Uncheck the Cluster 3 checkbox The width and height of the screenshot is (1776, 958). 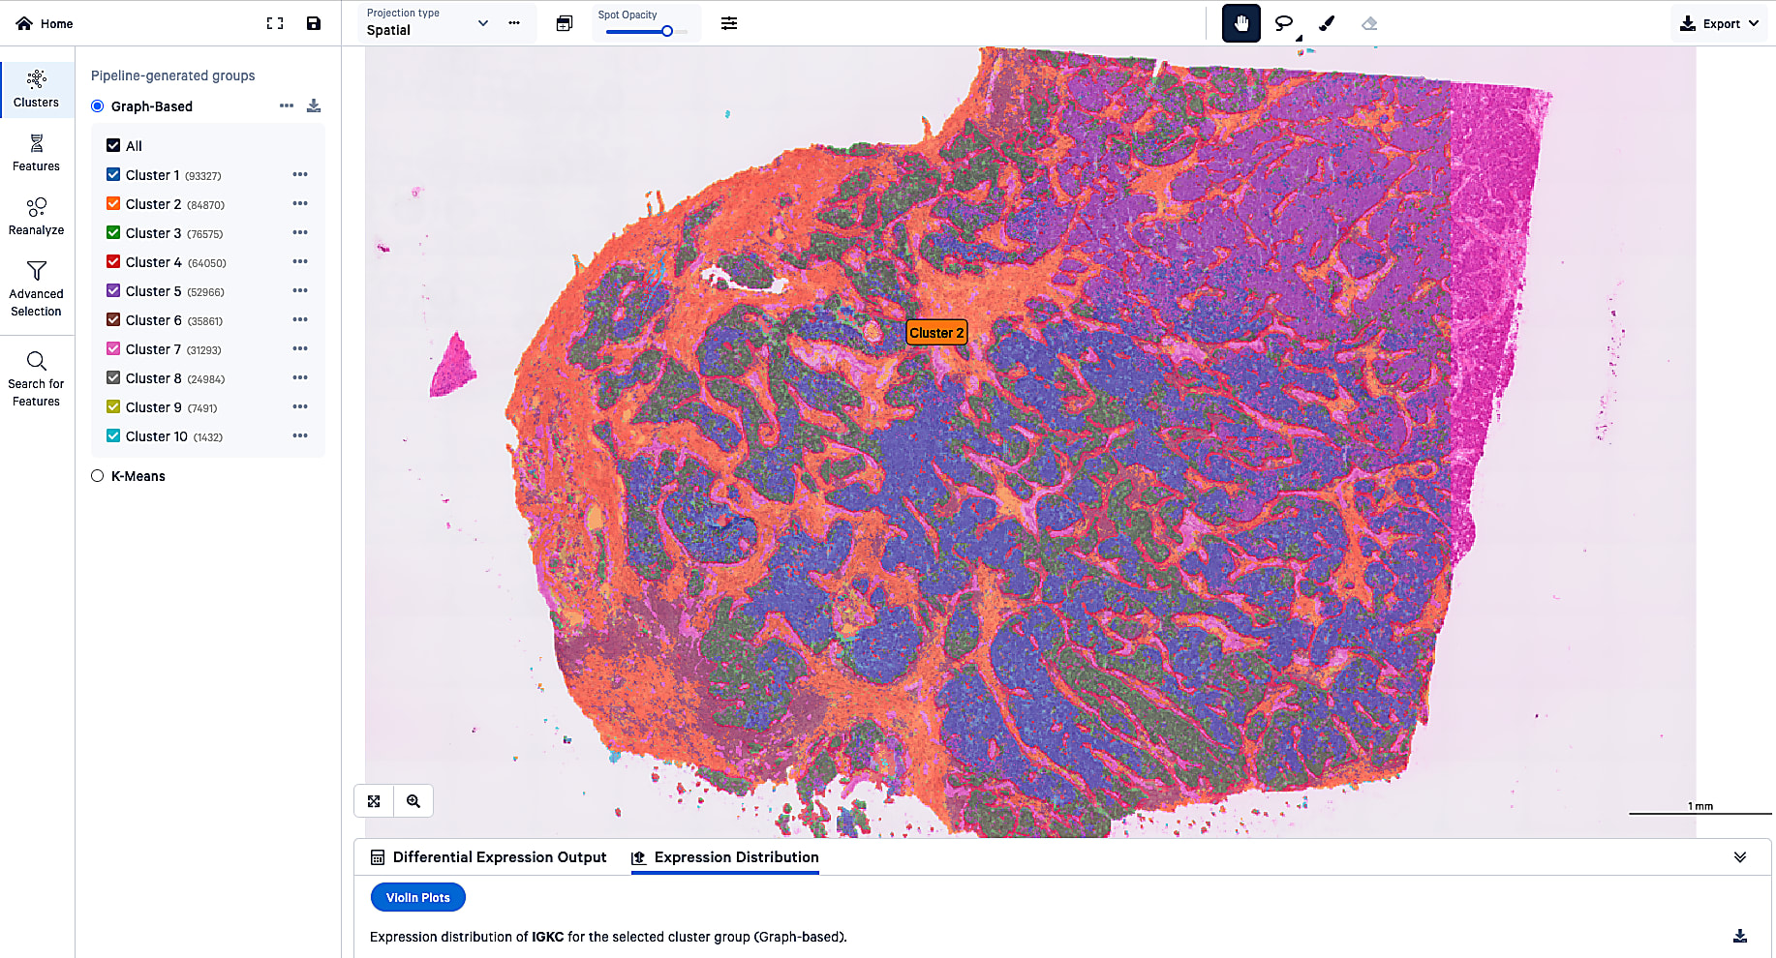(x=113, y=232)
